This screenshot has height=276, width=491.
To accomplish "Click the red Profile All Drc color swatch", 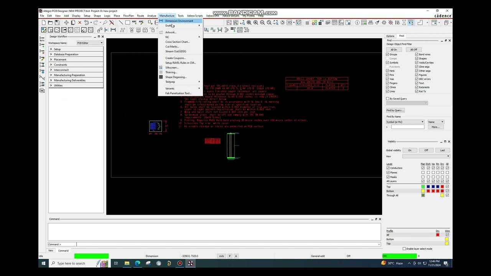I will (438, 235).
